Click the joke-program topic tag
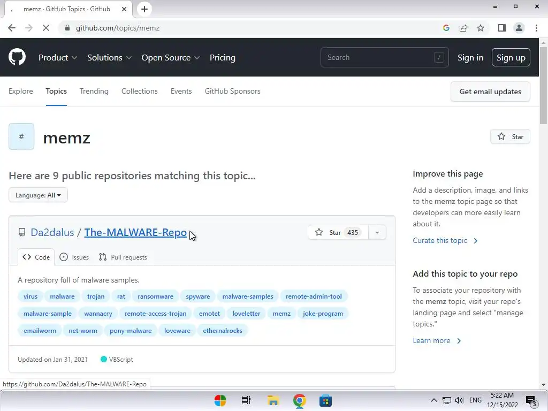Viewport: 548px width, 411px height. [x=323, y=314]
